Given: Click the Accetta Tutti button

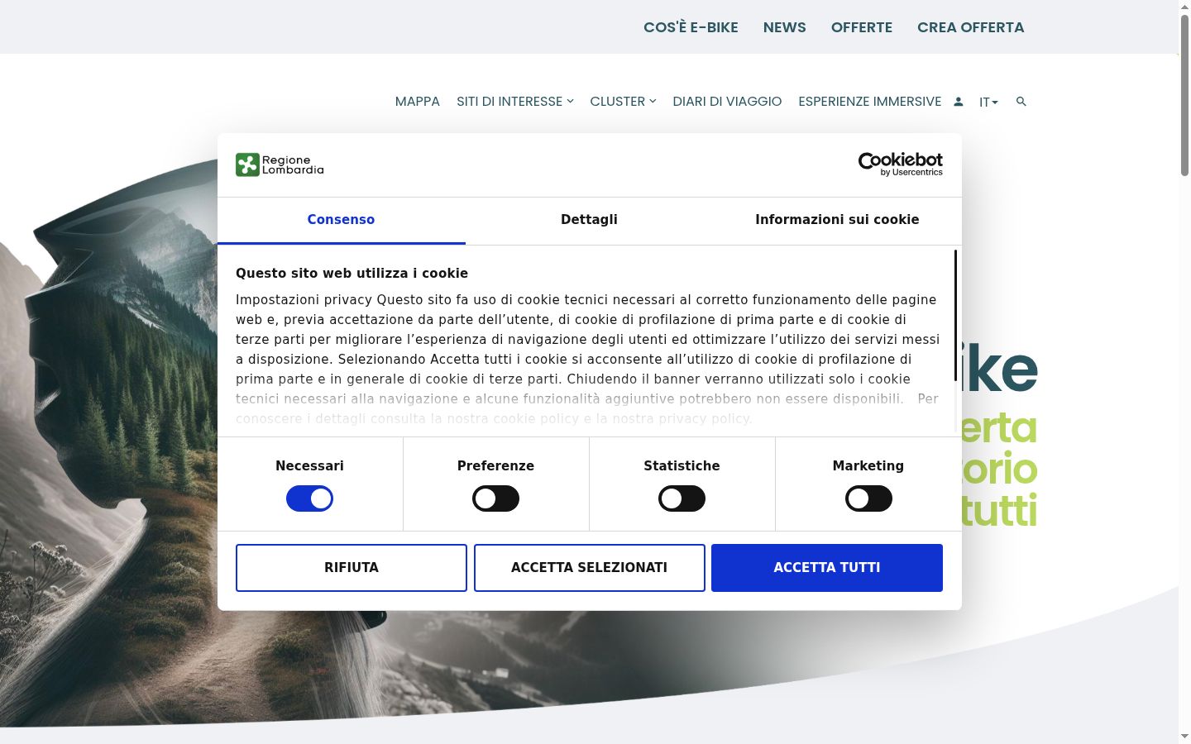Looking at the screenshot, I should pyautogui.click(x=827, y=568).
